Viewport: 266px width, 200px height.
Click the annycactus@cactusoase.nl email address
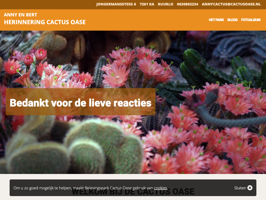231,4
